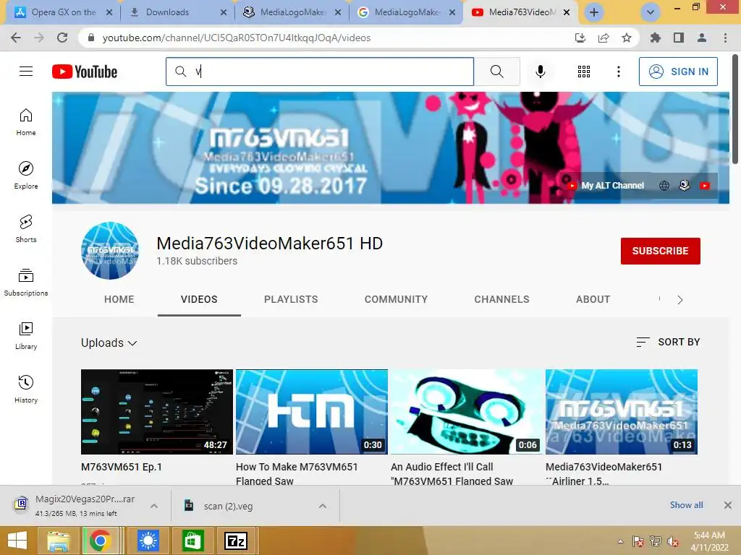Viewport: 741px width, 555px height.
Task: Select the VIDEOS channel tab
Action: click(199, 299)
